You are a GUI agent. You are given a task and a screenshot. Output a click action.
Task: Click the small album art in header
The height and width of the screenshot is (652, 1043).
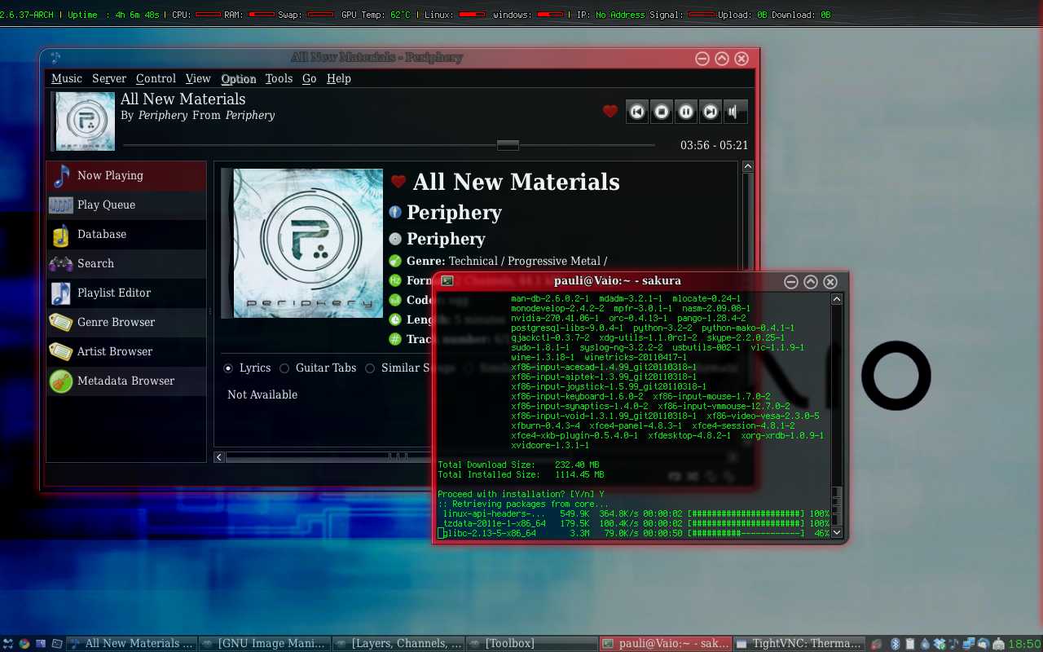(83, 121)
